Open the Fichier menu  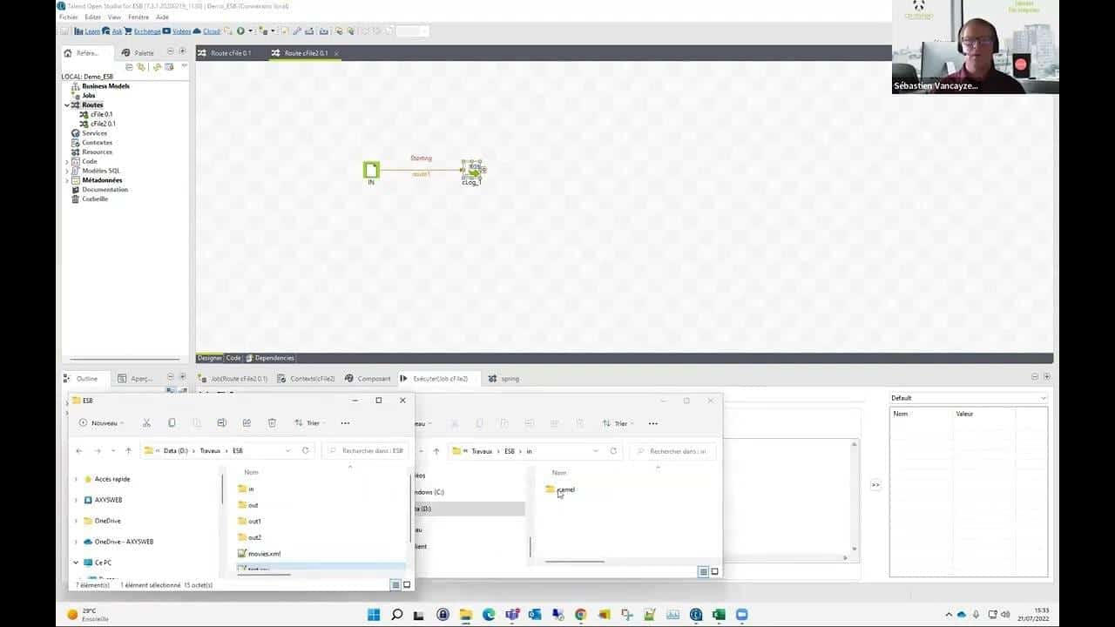click(68, 17)
